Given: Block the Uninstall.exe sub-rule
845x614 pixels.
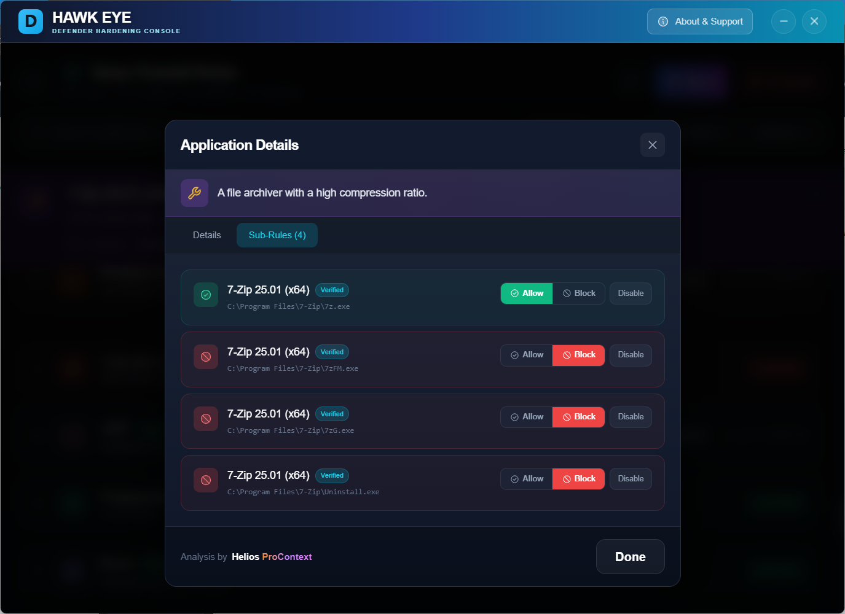Looking at the screenshot, I should (579, 479).
